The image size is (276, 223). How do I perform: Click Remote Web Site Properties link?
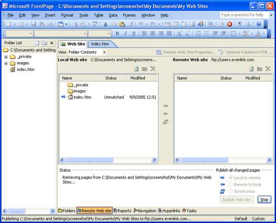186,52
